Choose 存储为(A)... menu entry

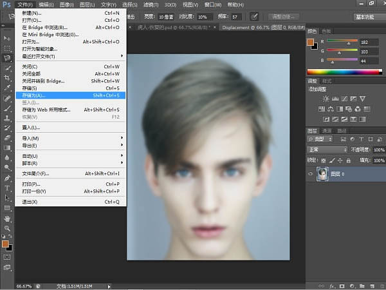(x=71, y=95)
